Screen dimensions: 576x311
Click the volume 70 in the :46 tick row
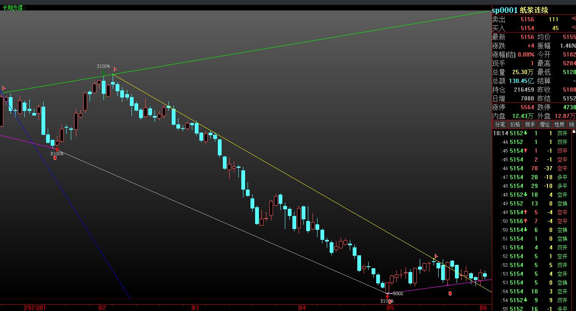point(534,168)
